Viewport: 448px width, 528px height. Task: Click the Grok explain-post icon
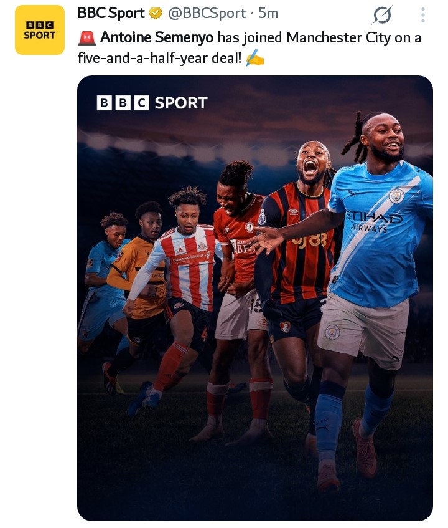point(382,15)
